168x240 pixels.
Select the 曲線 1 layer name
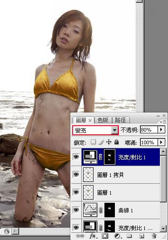[126, 211]
